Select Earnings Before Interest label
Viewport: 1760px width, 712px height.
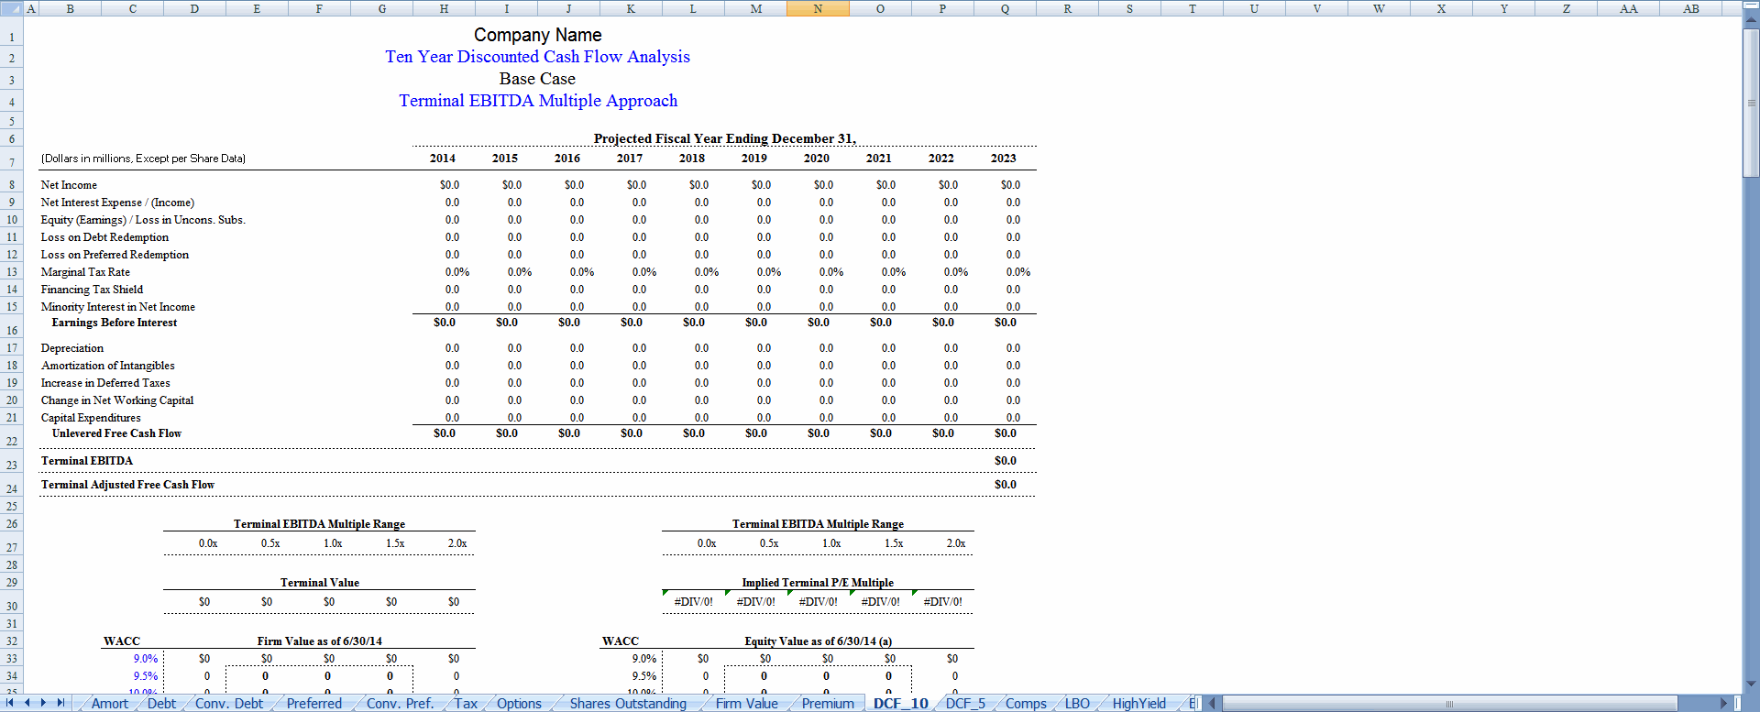[x=115, y=323]
